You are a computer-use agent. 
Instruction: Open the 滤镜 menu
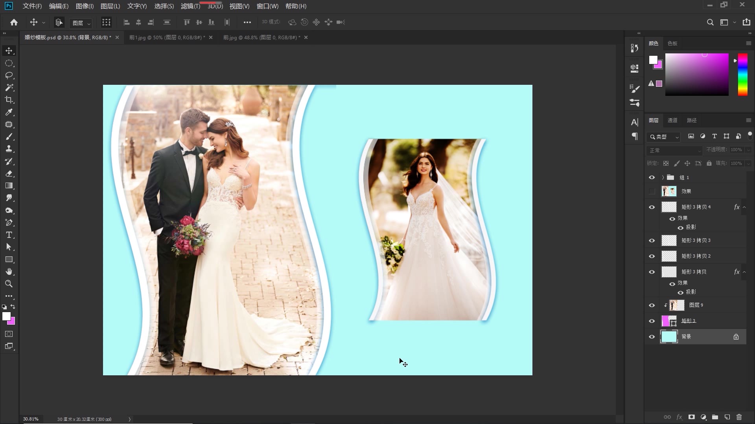(190, 6)
